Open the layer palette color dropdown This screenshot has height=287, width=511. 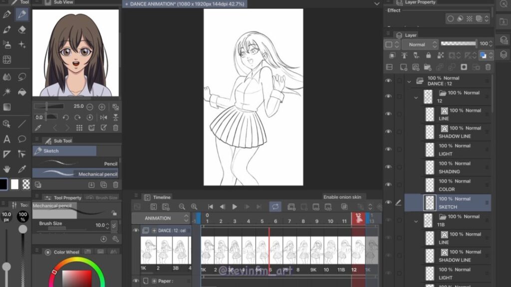pyautogui.click(x=392, y=44)
